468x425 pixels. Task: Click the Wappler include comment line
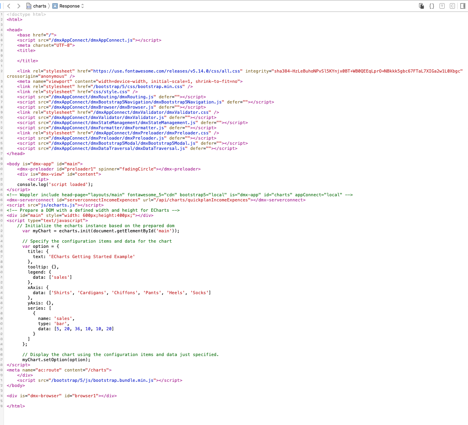180,195
